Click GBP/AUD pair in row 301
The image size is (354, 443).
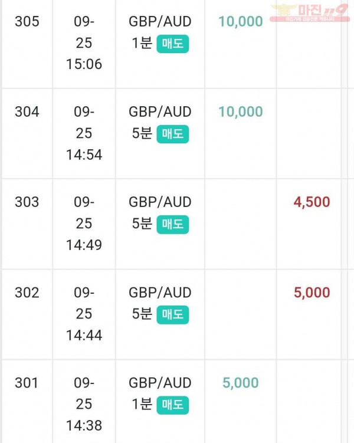160,383
